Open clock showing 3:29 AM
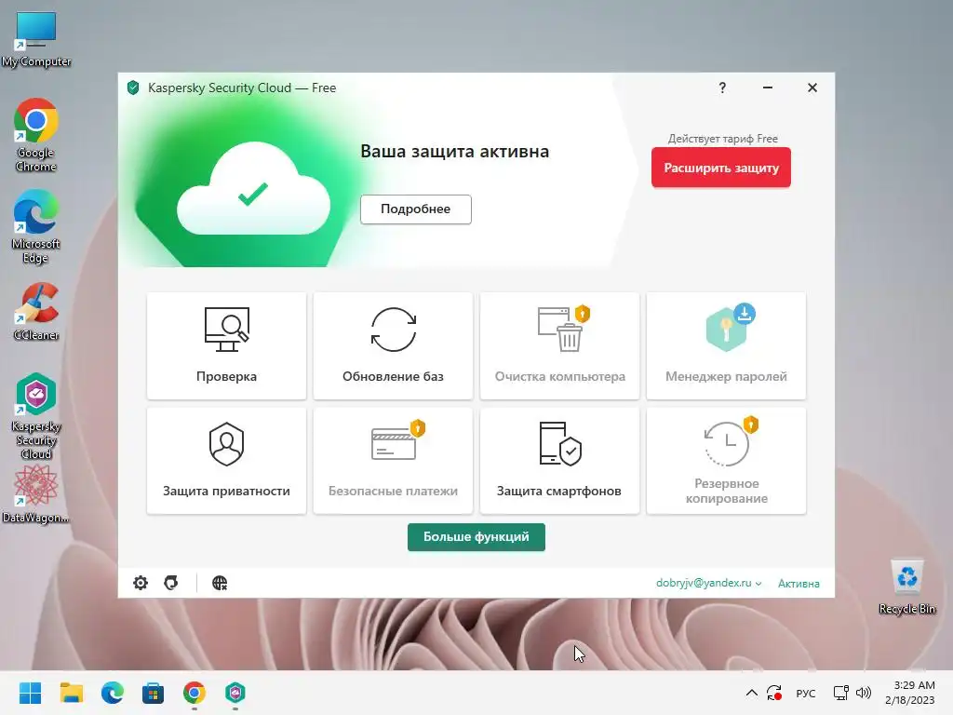This screenshot has height=715, width=953. (x=910, y=693)
